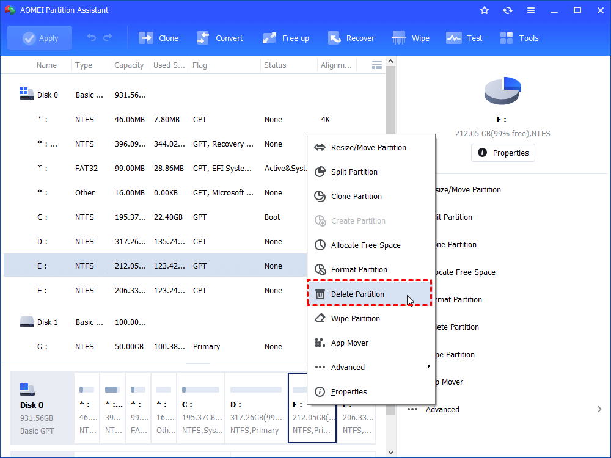Open the hamburger menu in title bar
611x458 pixels.
531,10
